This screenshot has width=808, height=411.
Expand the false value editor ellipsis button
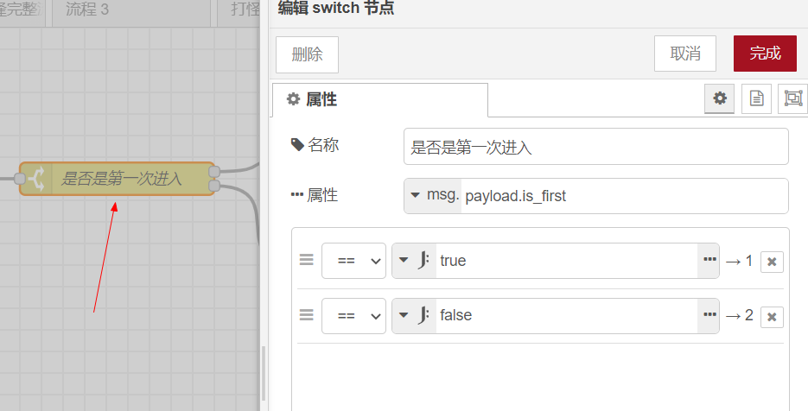click(709, 316)
